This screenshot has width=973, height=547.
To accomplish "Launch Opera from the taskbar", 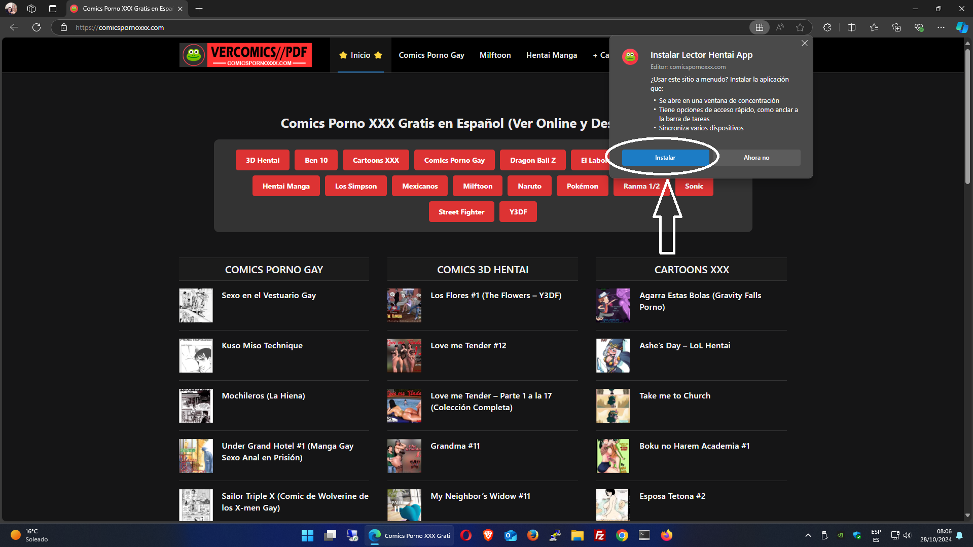I will [466, 535].
